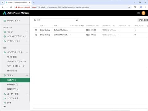Open the help guide book icon

pos(139,13)
